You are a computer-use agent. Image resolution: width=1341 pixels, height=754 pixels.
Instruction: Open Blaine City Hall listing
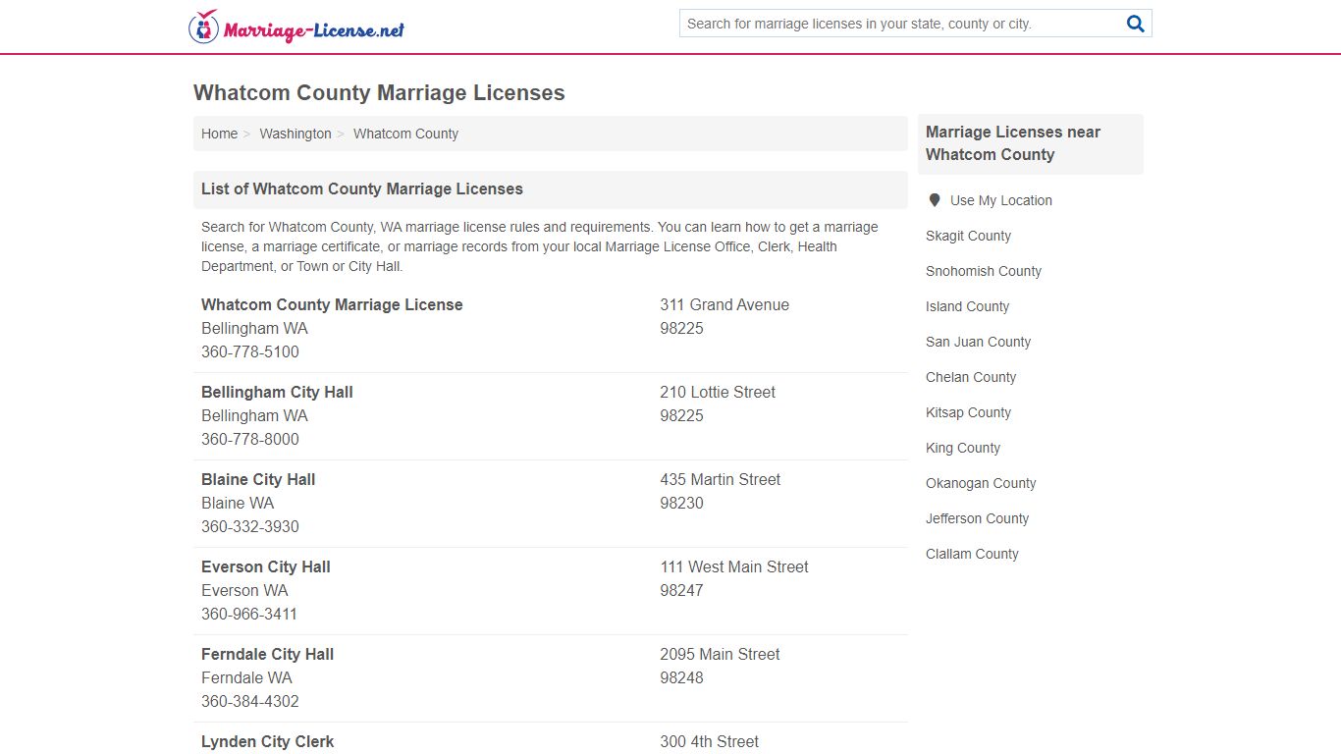coord(258,479)
